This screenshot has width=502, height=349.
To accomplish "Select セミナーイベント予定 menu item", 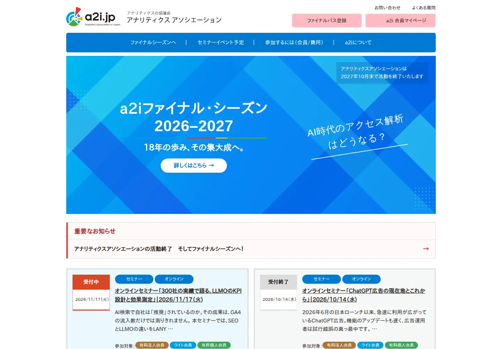I will click(x=221, y=43).
